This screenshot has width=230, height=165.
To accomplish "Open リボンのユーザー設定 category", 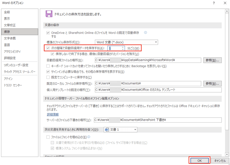I will click(20, 65).
